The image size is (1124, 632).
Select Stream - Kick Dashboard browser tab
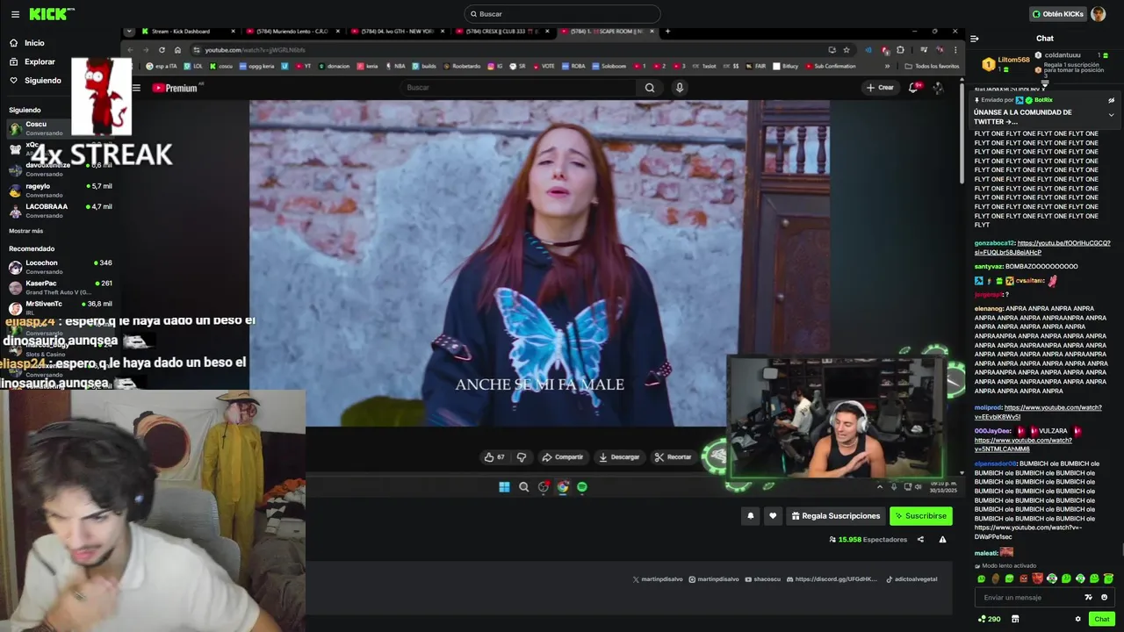[187, 32]
